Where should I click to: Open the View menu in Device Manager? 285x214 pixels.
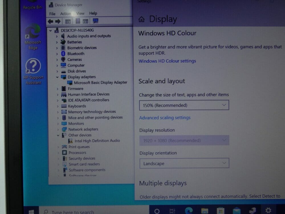click(80, 13)
